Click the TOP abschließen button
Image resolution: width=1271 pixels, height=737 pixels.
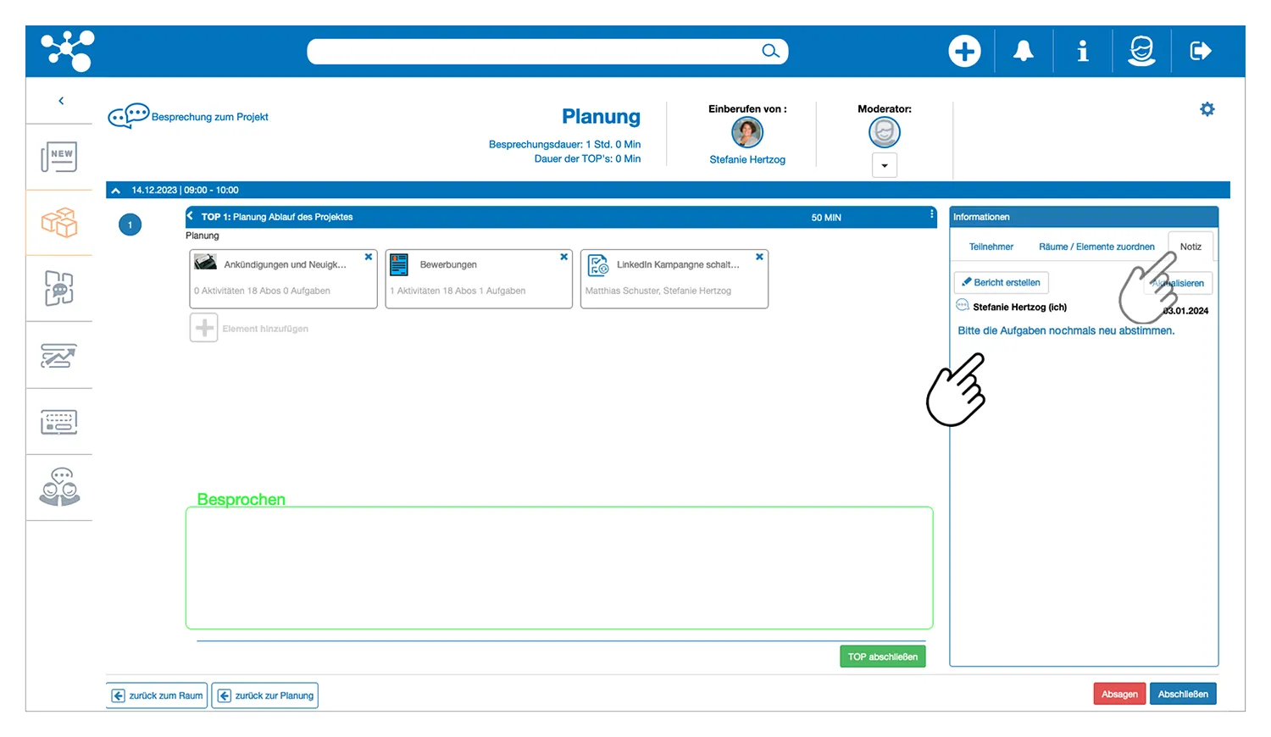tap(882, 657)
